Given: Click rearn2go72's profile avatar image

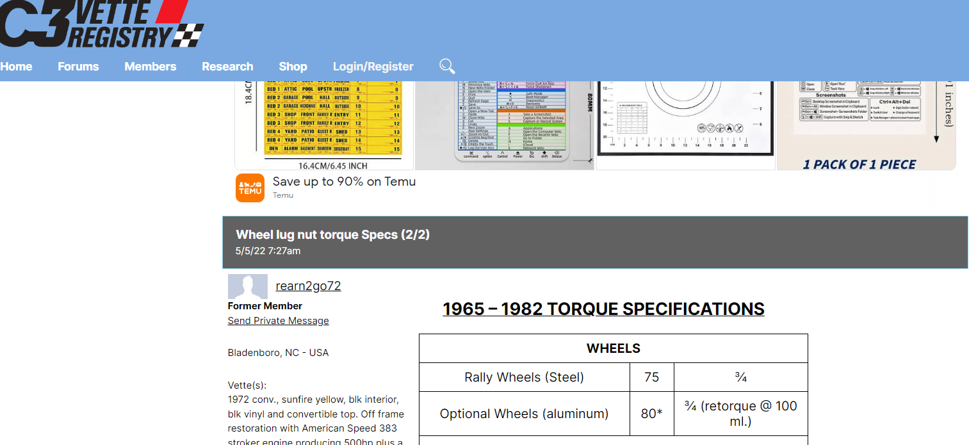Looking at the screenshot, I should (x=248, y=286).
